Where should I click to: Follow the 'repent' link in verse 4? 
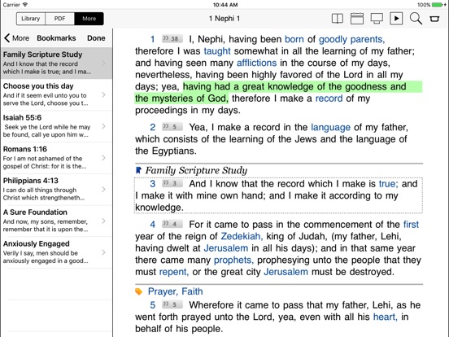point(174,272)
